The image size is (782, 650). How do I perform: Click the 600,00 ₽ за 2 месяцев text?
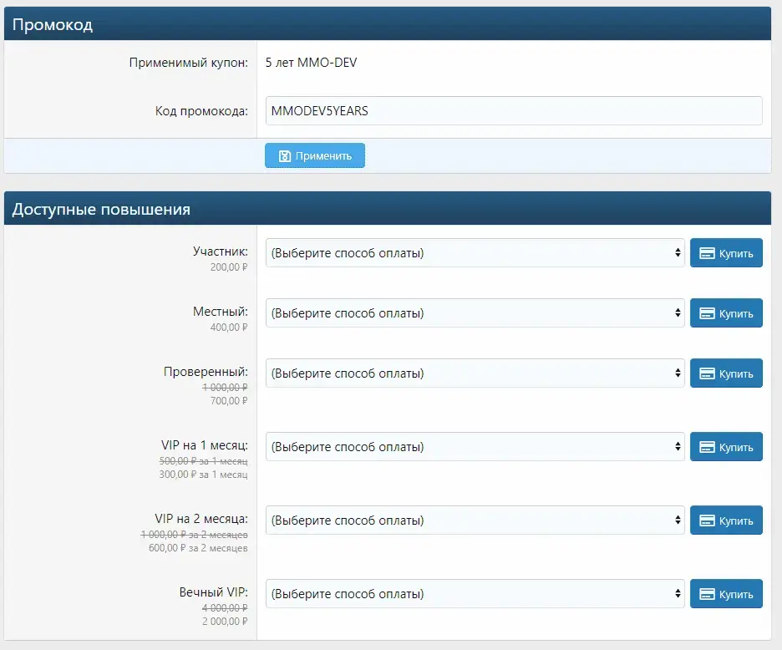tap(198, 548)
